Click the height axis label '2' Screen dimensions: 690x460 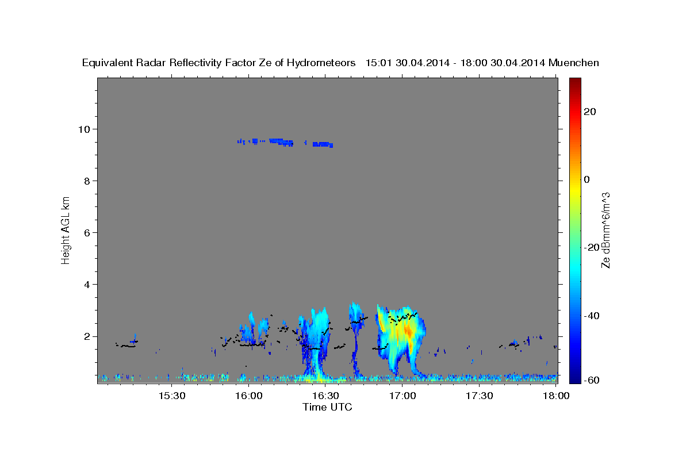click(88, 336)
